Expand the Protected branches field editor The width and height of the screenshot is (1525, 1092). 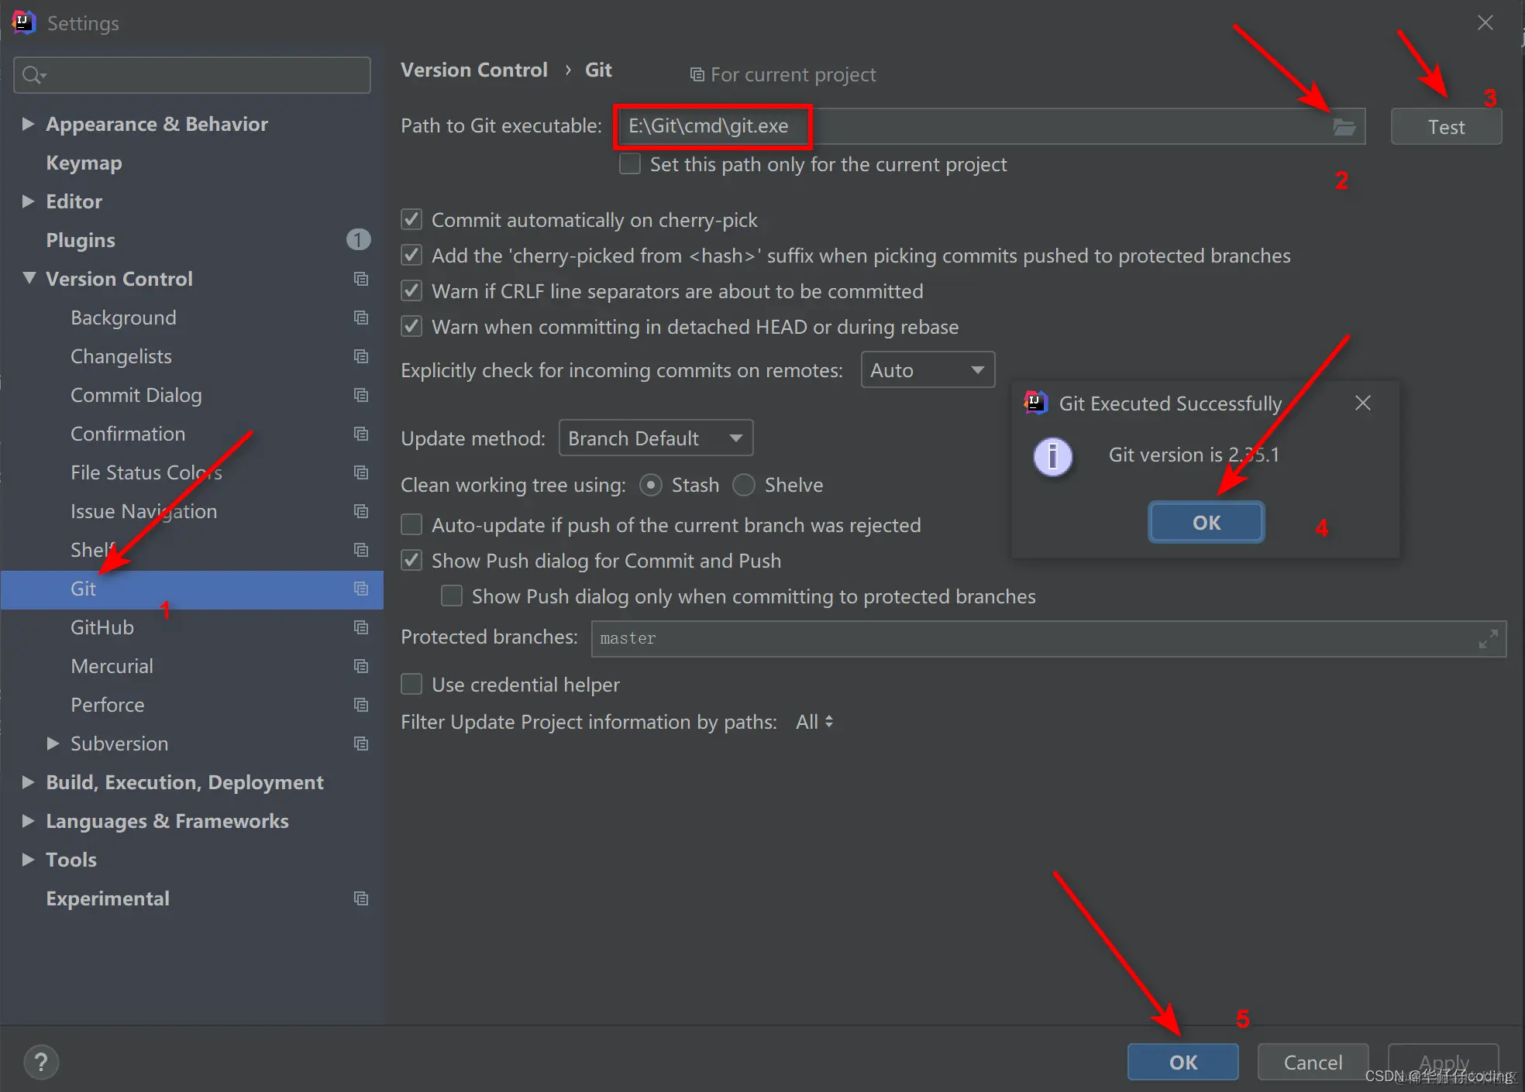pyautogui.click(x=1488, y=639)
